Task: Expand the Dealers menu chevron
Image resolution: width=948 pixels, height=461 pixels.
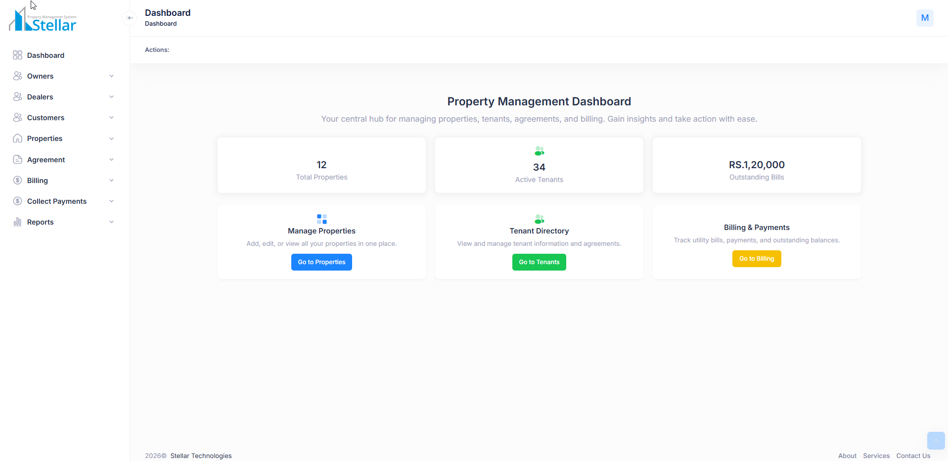Action: tap(112, 97)
